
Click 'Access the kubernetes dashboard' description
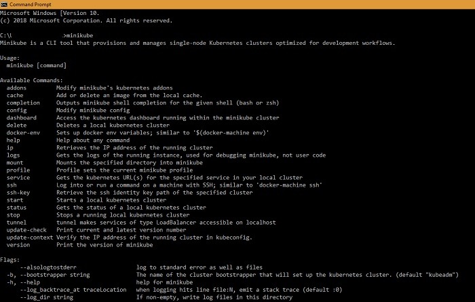(168, 118)
